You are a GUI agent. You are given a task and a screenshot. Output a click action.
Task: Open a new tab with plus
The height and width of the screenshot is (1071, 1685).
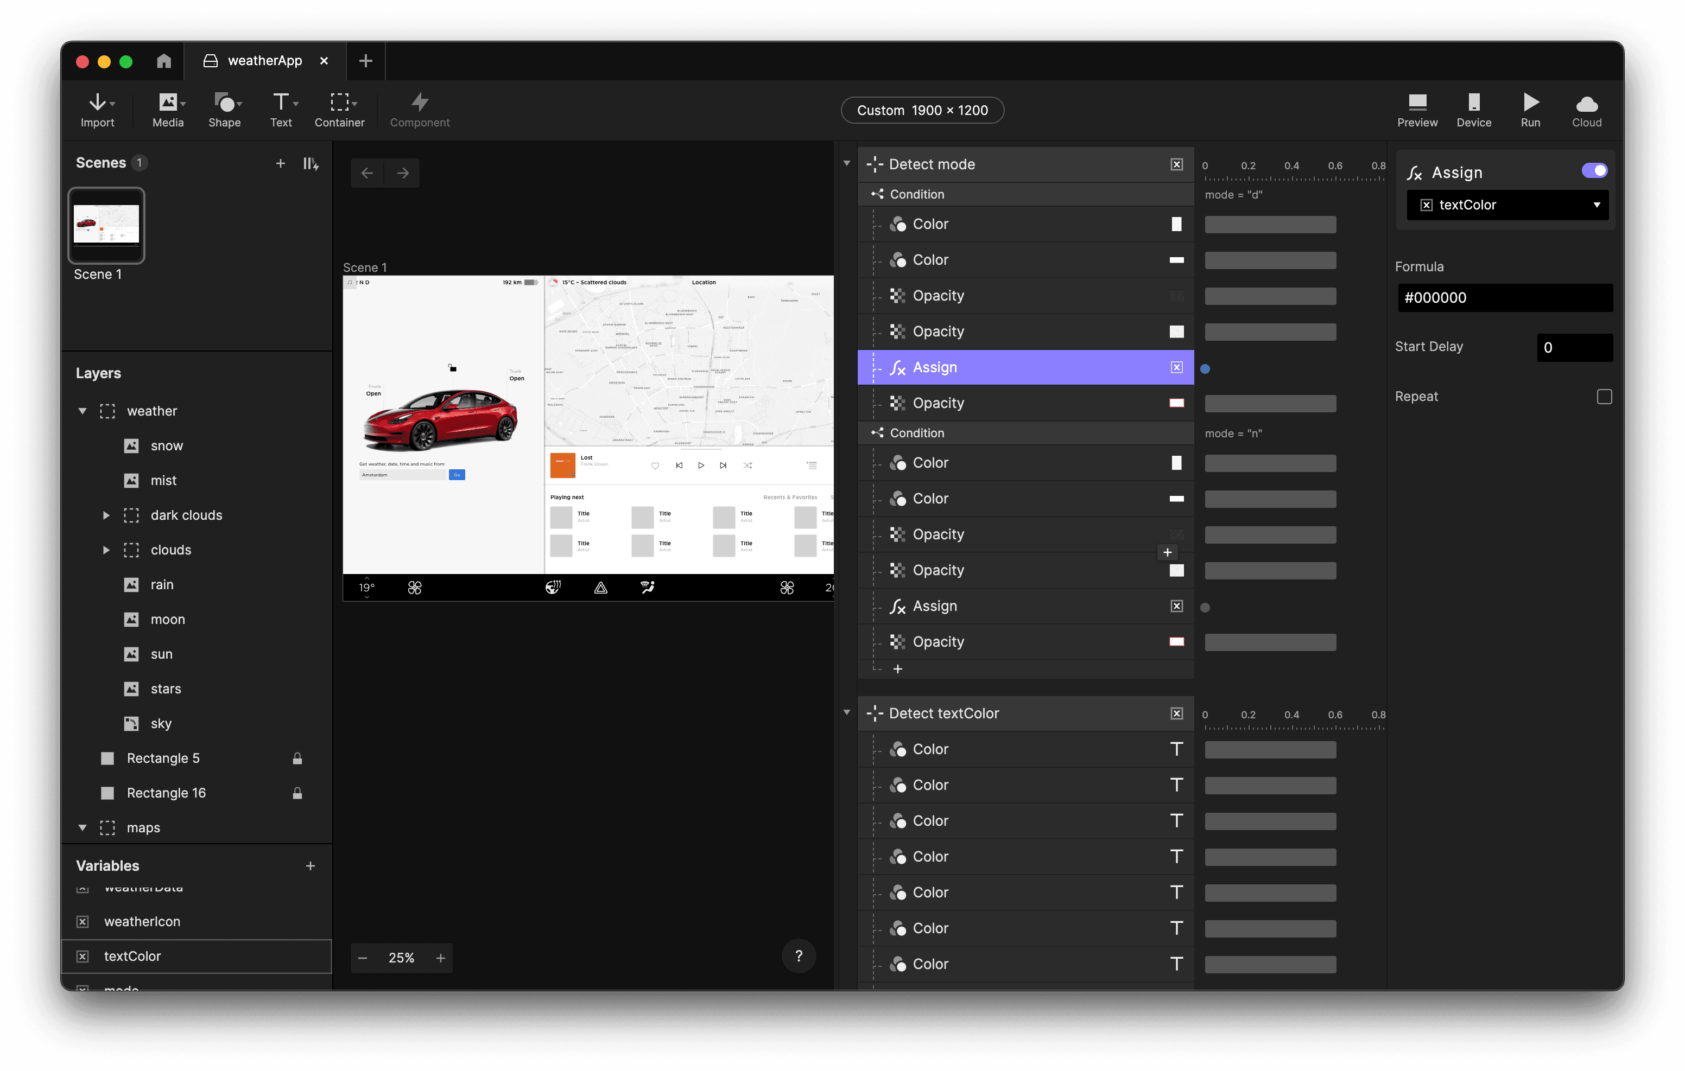365,61
